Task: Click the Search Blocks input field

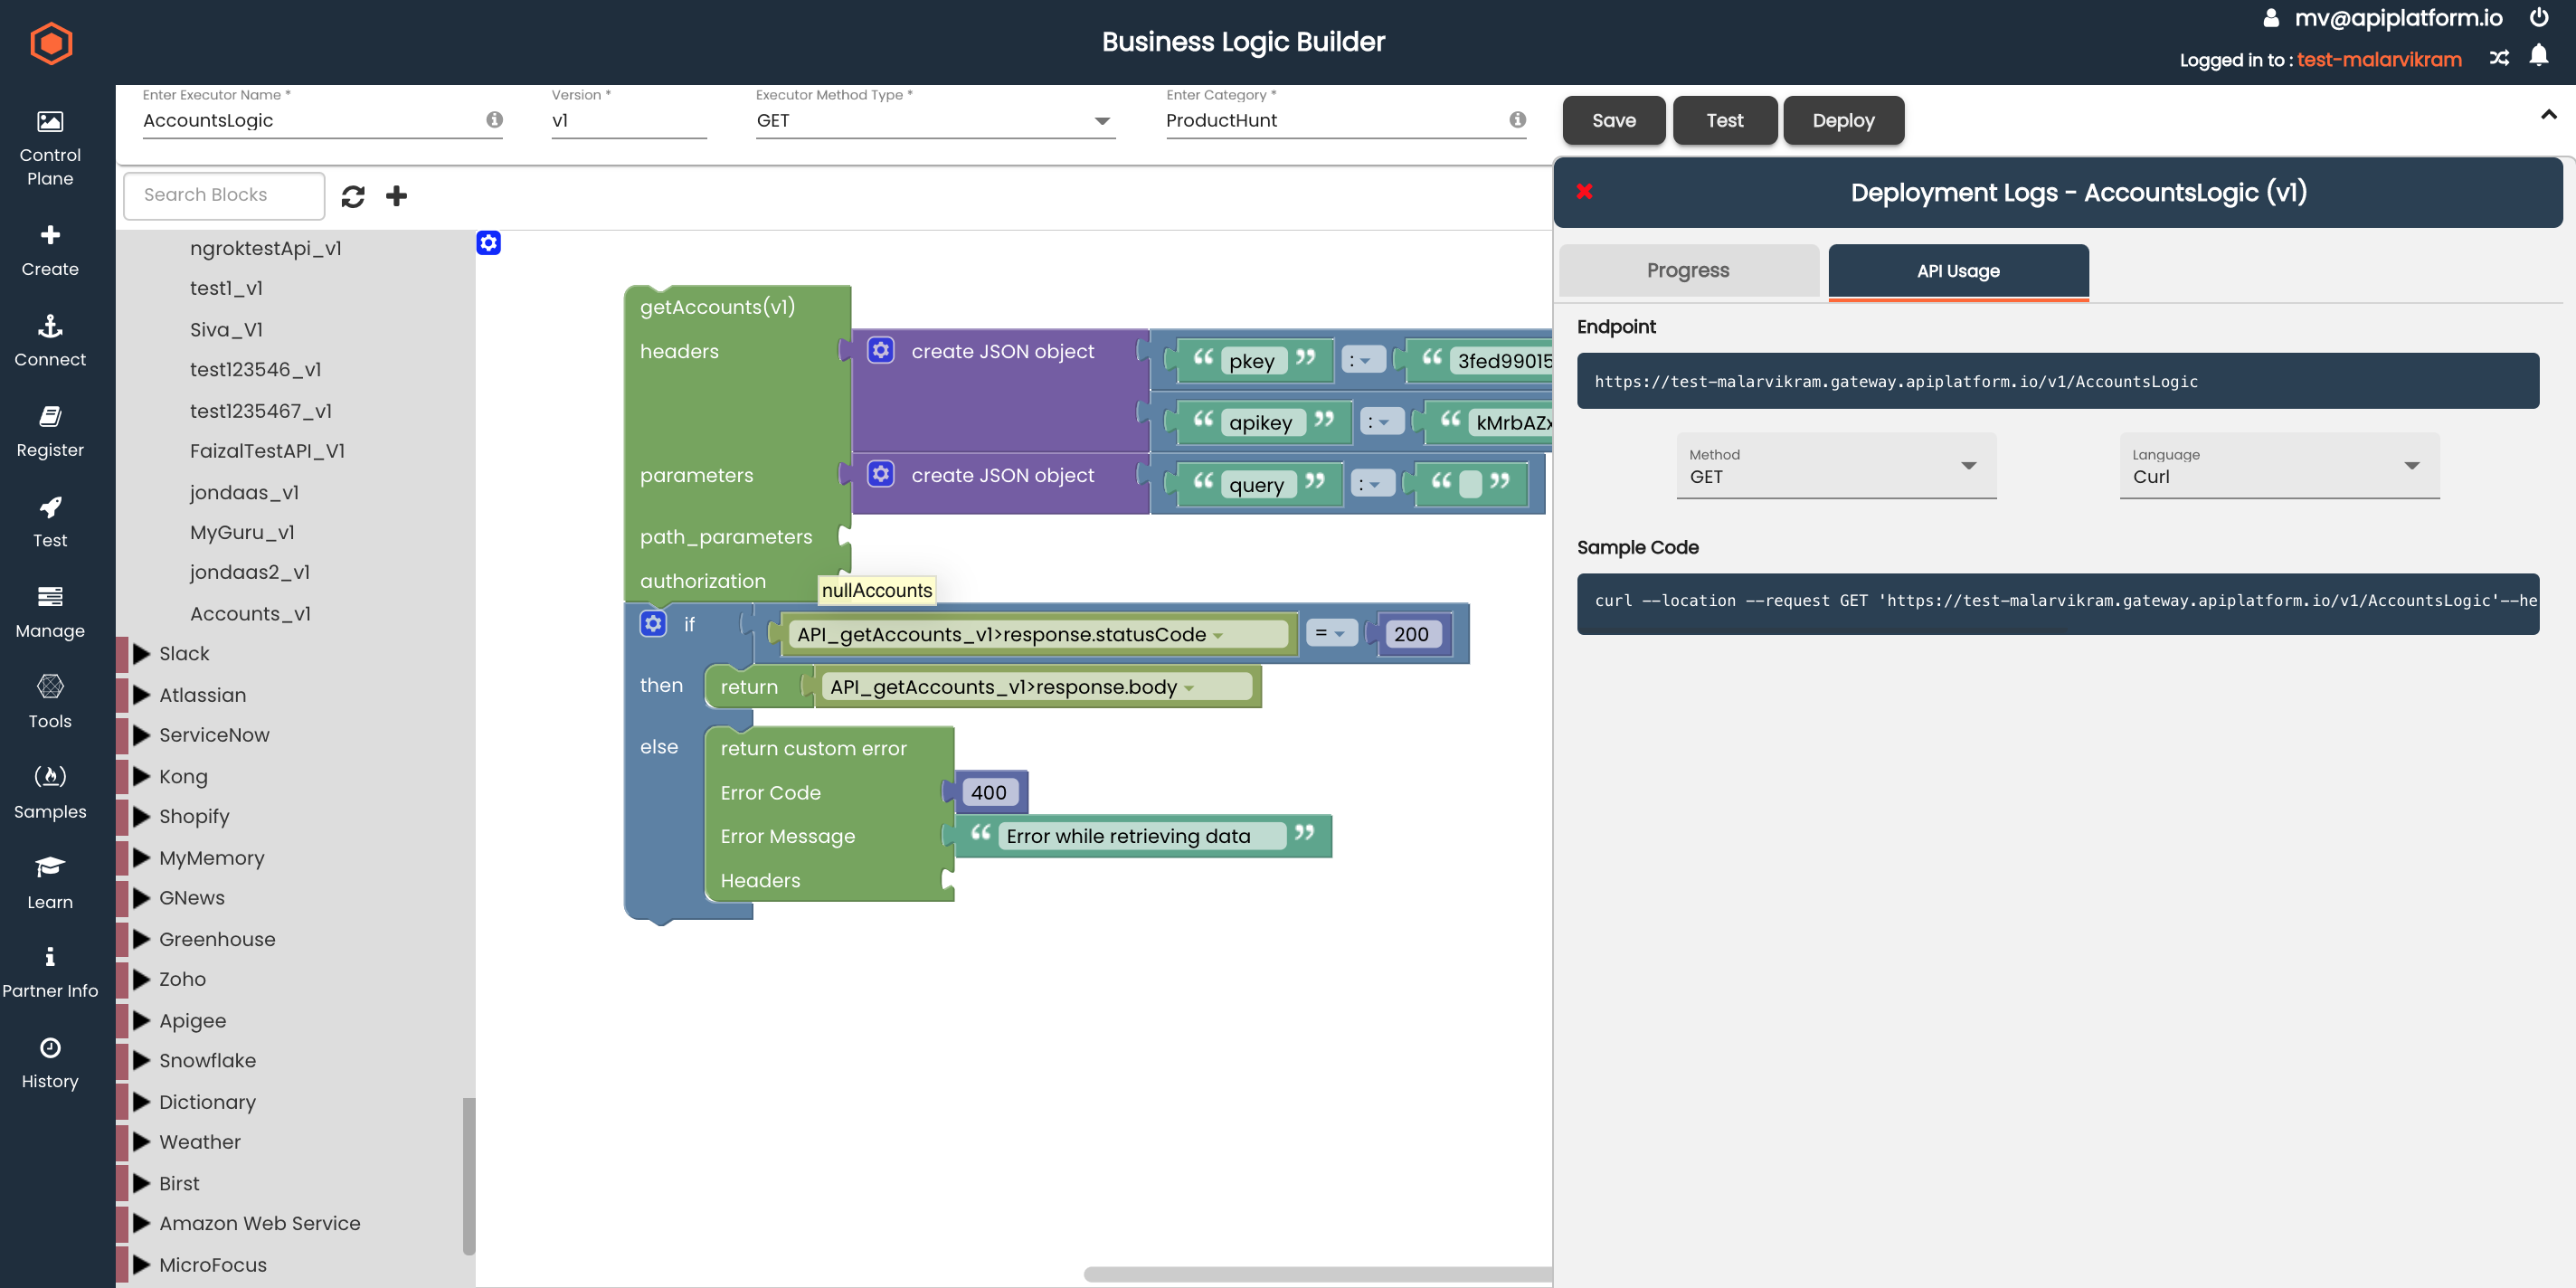Action: click(224, 195)
